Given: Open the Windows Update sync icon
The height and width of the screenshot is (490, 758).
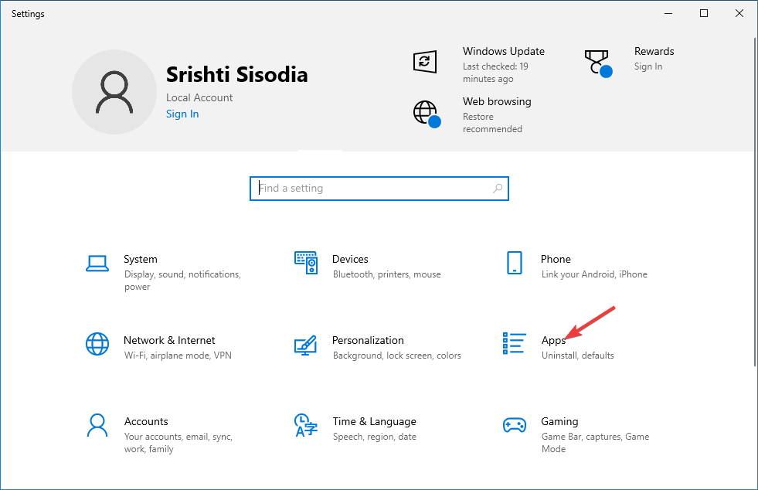Looking at the screenshot, I should click(425, 61).
